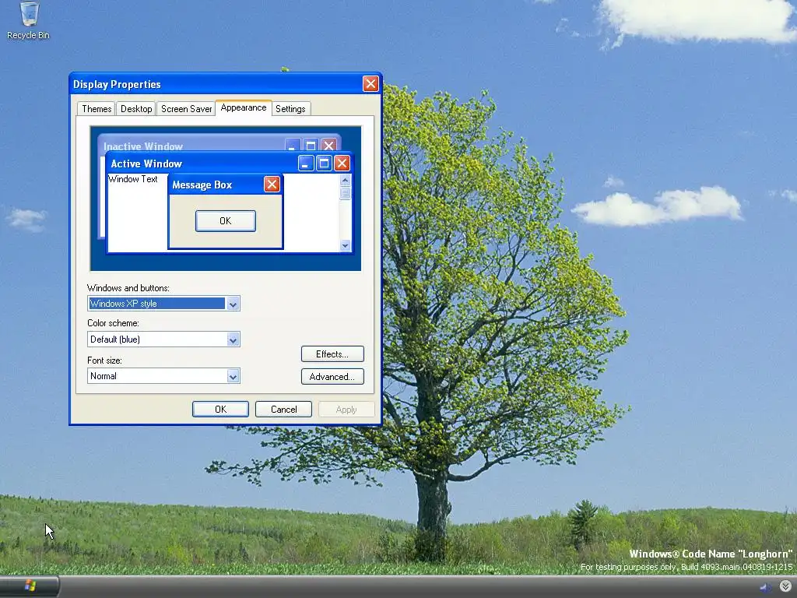Switch to the Desktop tab

pyautogui.click(x=135, y=109)
